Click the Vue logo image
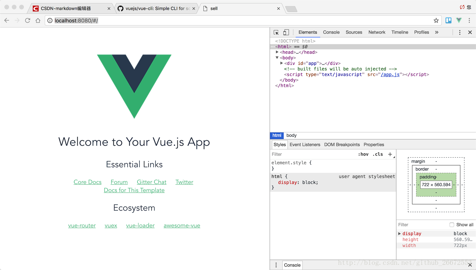476x270 pixels. [134, 86]
